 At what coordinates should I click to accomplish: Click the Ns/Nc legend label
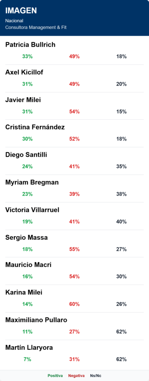tap(96, 376)
